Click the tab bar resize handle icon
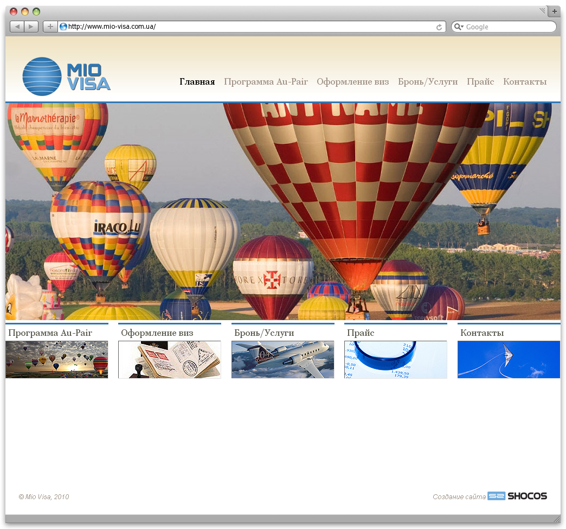 [542, 10]
